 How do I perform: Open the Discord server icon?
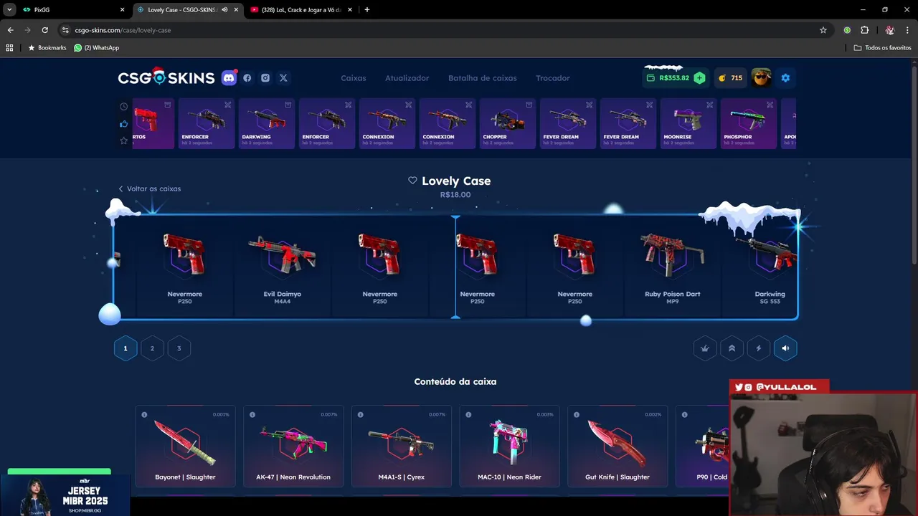click(x=229, y=77)
